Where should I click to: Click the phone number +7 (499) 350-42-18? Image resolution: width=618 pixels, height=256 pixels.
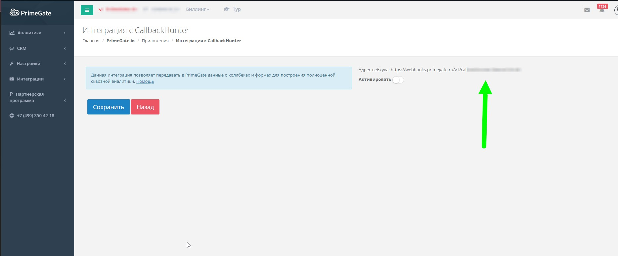point(35,115)
